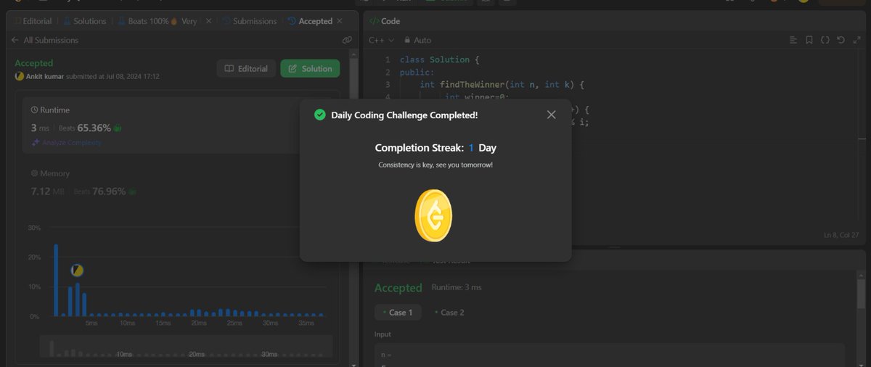Close the Beats 100% Very tab
Screen dimensions: 871x367
209,21
